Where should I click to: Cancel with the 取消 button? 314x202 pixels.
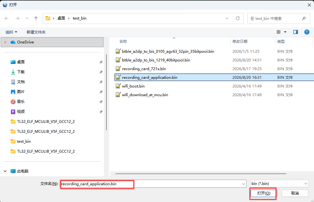295,193
